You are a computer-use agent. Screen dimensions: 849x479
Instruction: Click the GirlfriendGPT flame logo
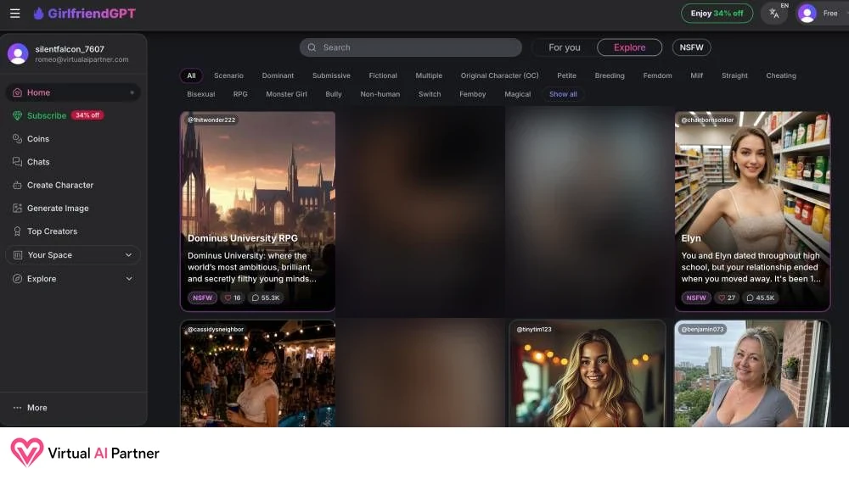(38, 14)
